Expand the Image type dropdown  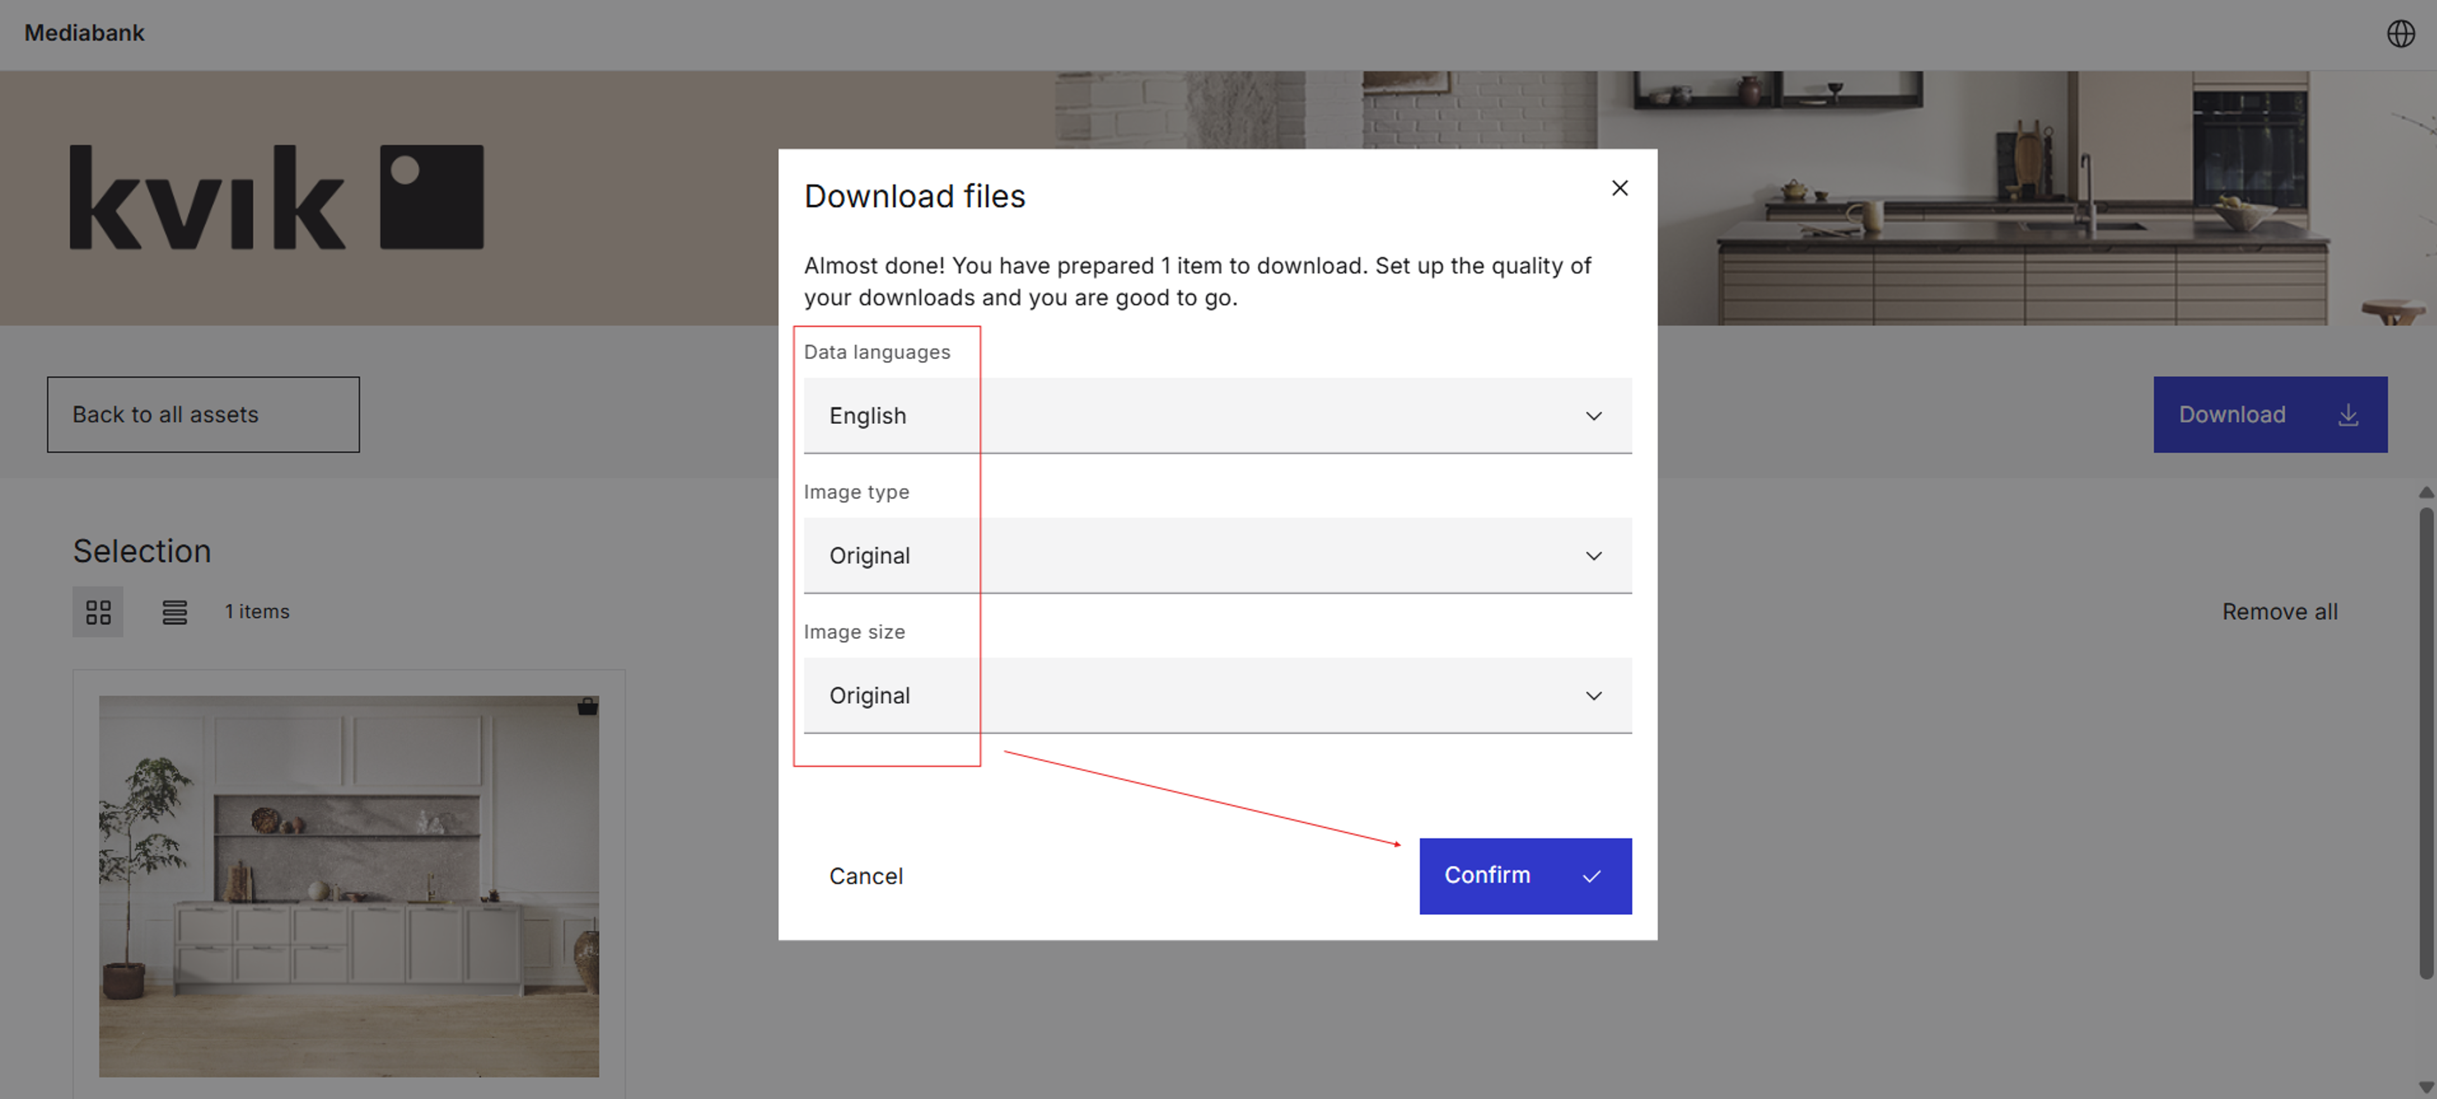pyautogui.click(x=1217, y=556)
